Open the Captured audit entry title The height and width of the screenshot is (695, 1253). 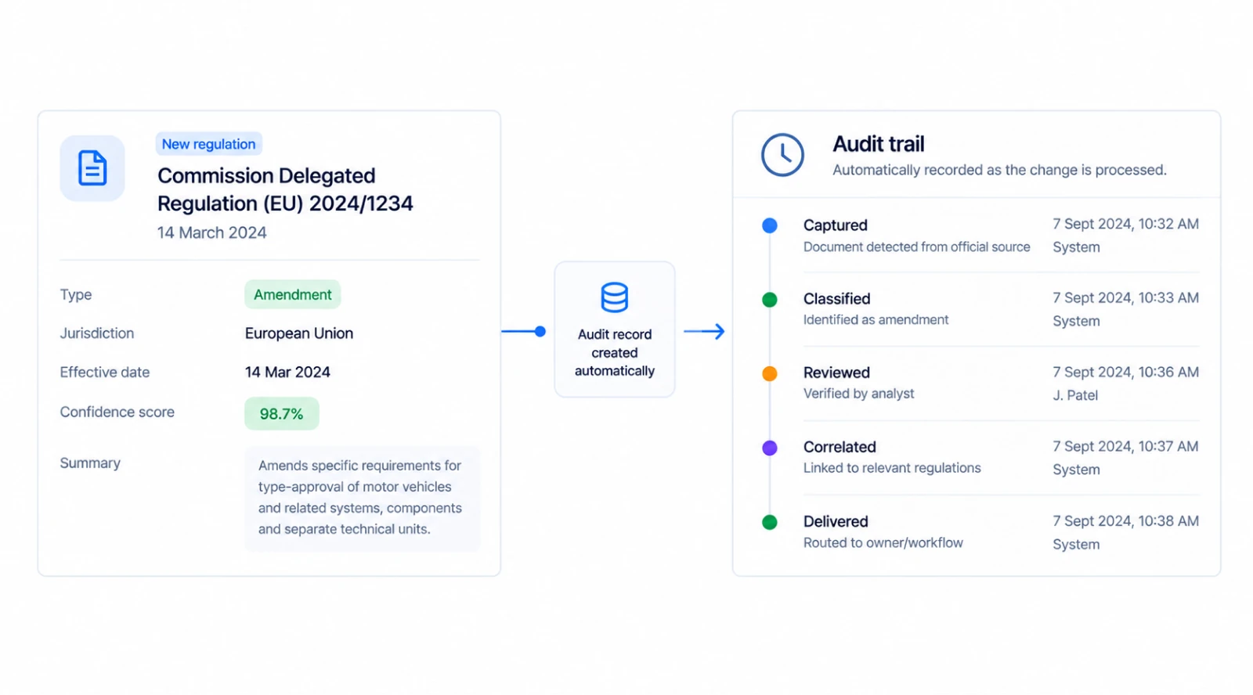(836, 225)
